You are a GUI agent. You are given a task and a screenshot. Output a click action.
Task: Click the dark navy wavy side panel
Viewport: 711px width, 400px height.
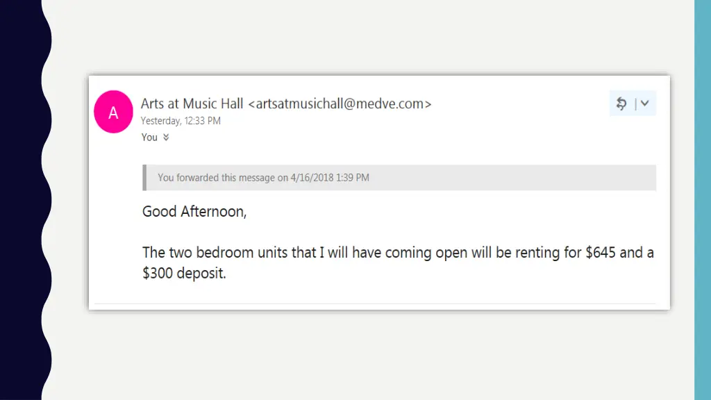[23, 200]
